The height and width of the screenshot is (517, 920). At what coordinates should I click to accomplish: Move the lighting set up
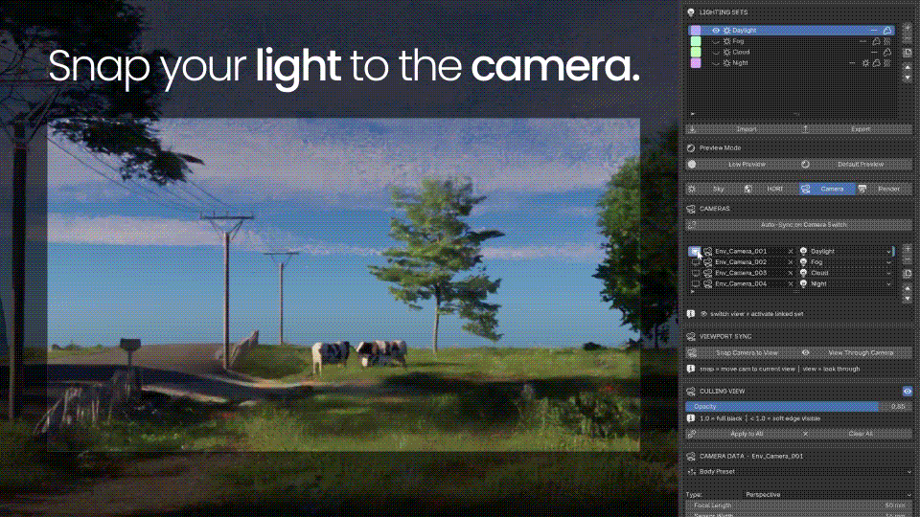tap(908, 67)
